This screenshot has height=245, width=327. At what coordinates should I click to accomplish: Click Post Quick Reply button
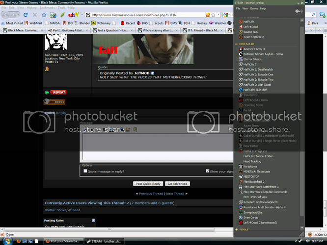[148, 184]
